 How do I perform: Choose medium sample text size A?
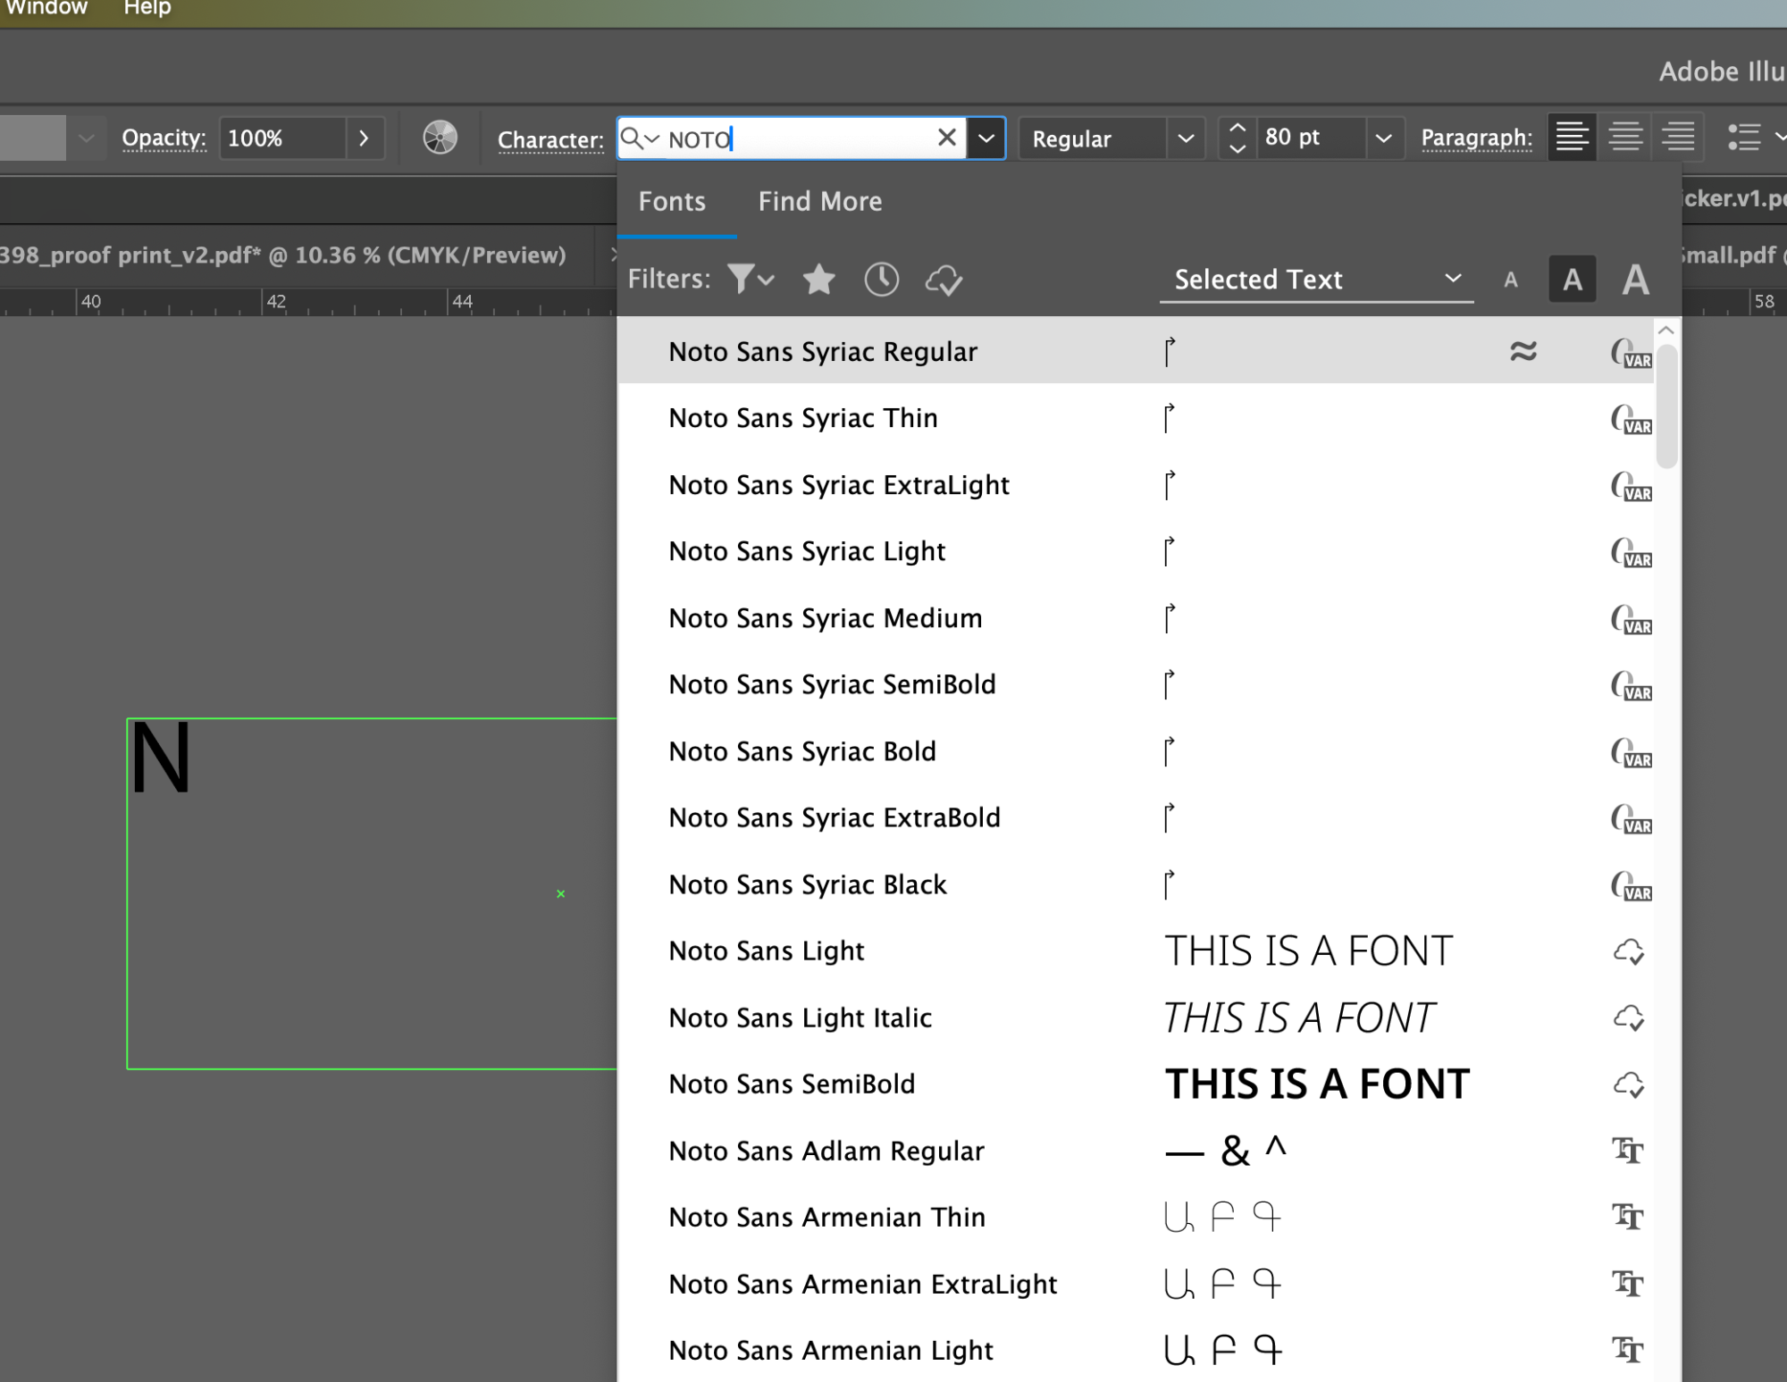(1573, 280)
